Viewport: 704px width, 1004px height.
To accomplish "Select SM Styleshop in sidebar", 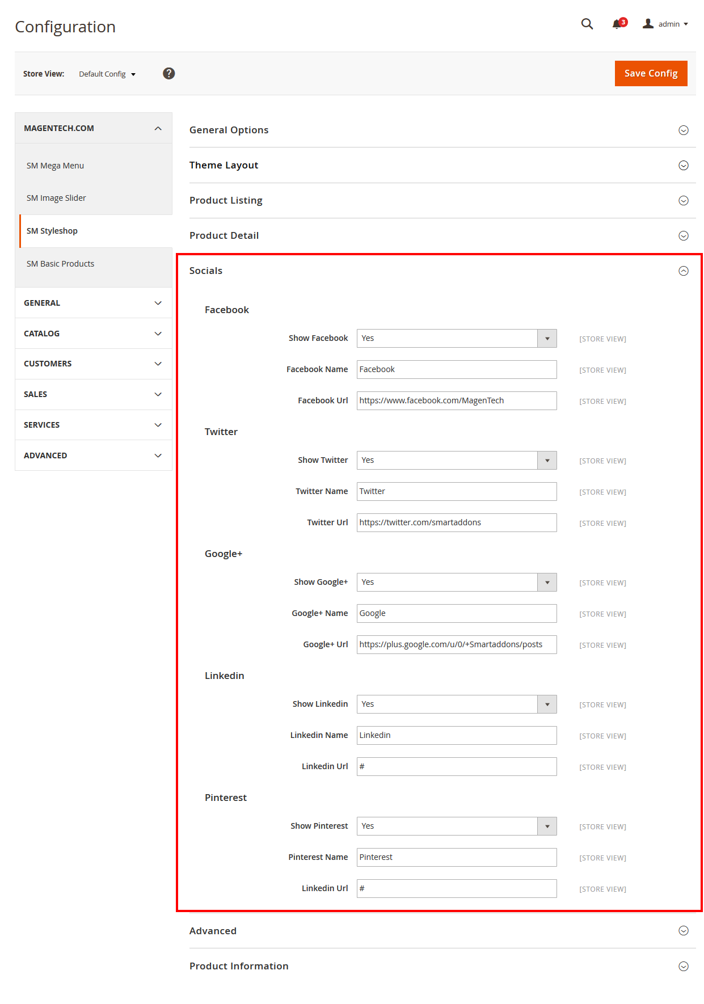I will click(95, 231).
